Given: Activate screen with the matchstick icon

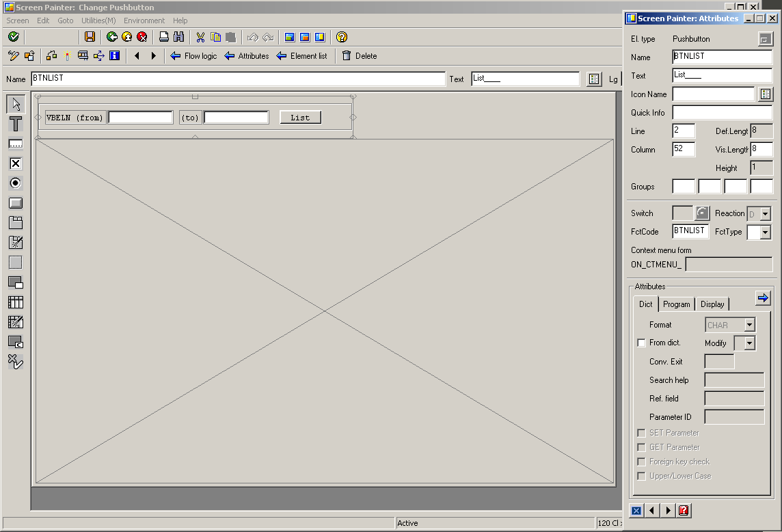Looking at the screenshot, I should [x=67, y=56].
